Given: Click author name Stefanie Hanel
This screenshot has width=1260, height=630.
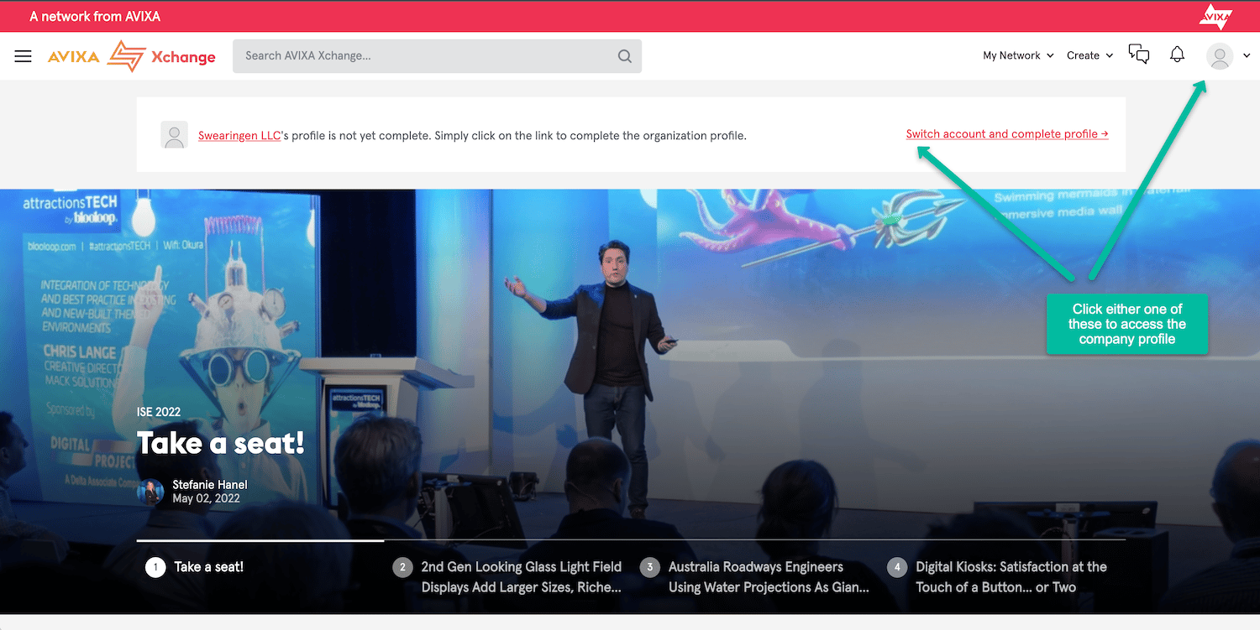Looking at the screenshot, I should coord(210,485).
